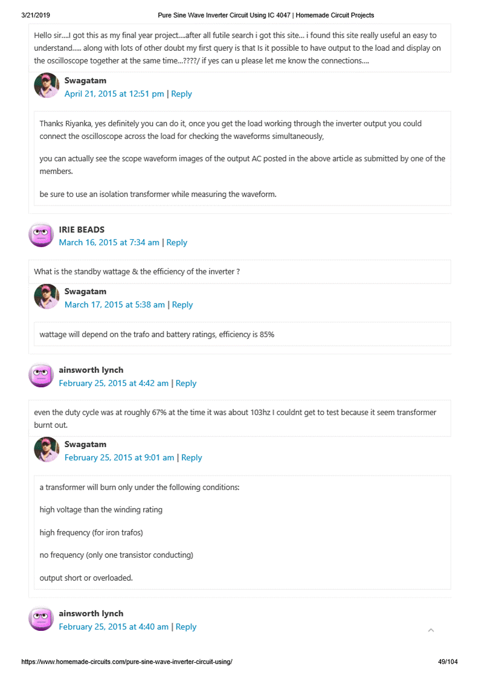The width and height of the screenshot is (479, 678).
Task: Reply to Swagatam's March 17 comment
Action: pos(182,305)
